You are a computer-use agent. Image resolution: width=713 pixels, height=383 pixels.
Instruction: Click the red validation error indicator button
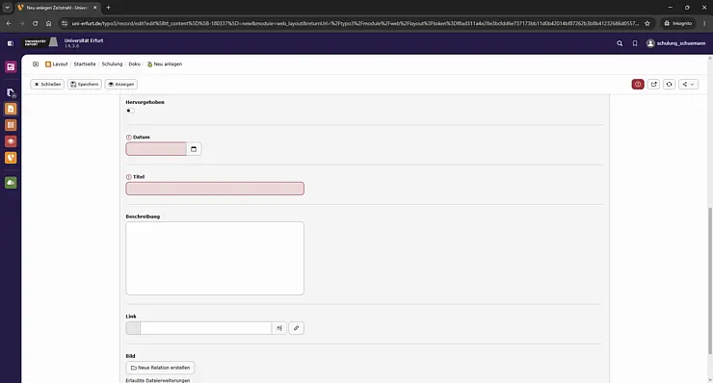[638, 85]
